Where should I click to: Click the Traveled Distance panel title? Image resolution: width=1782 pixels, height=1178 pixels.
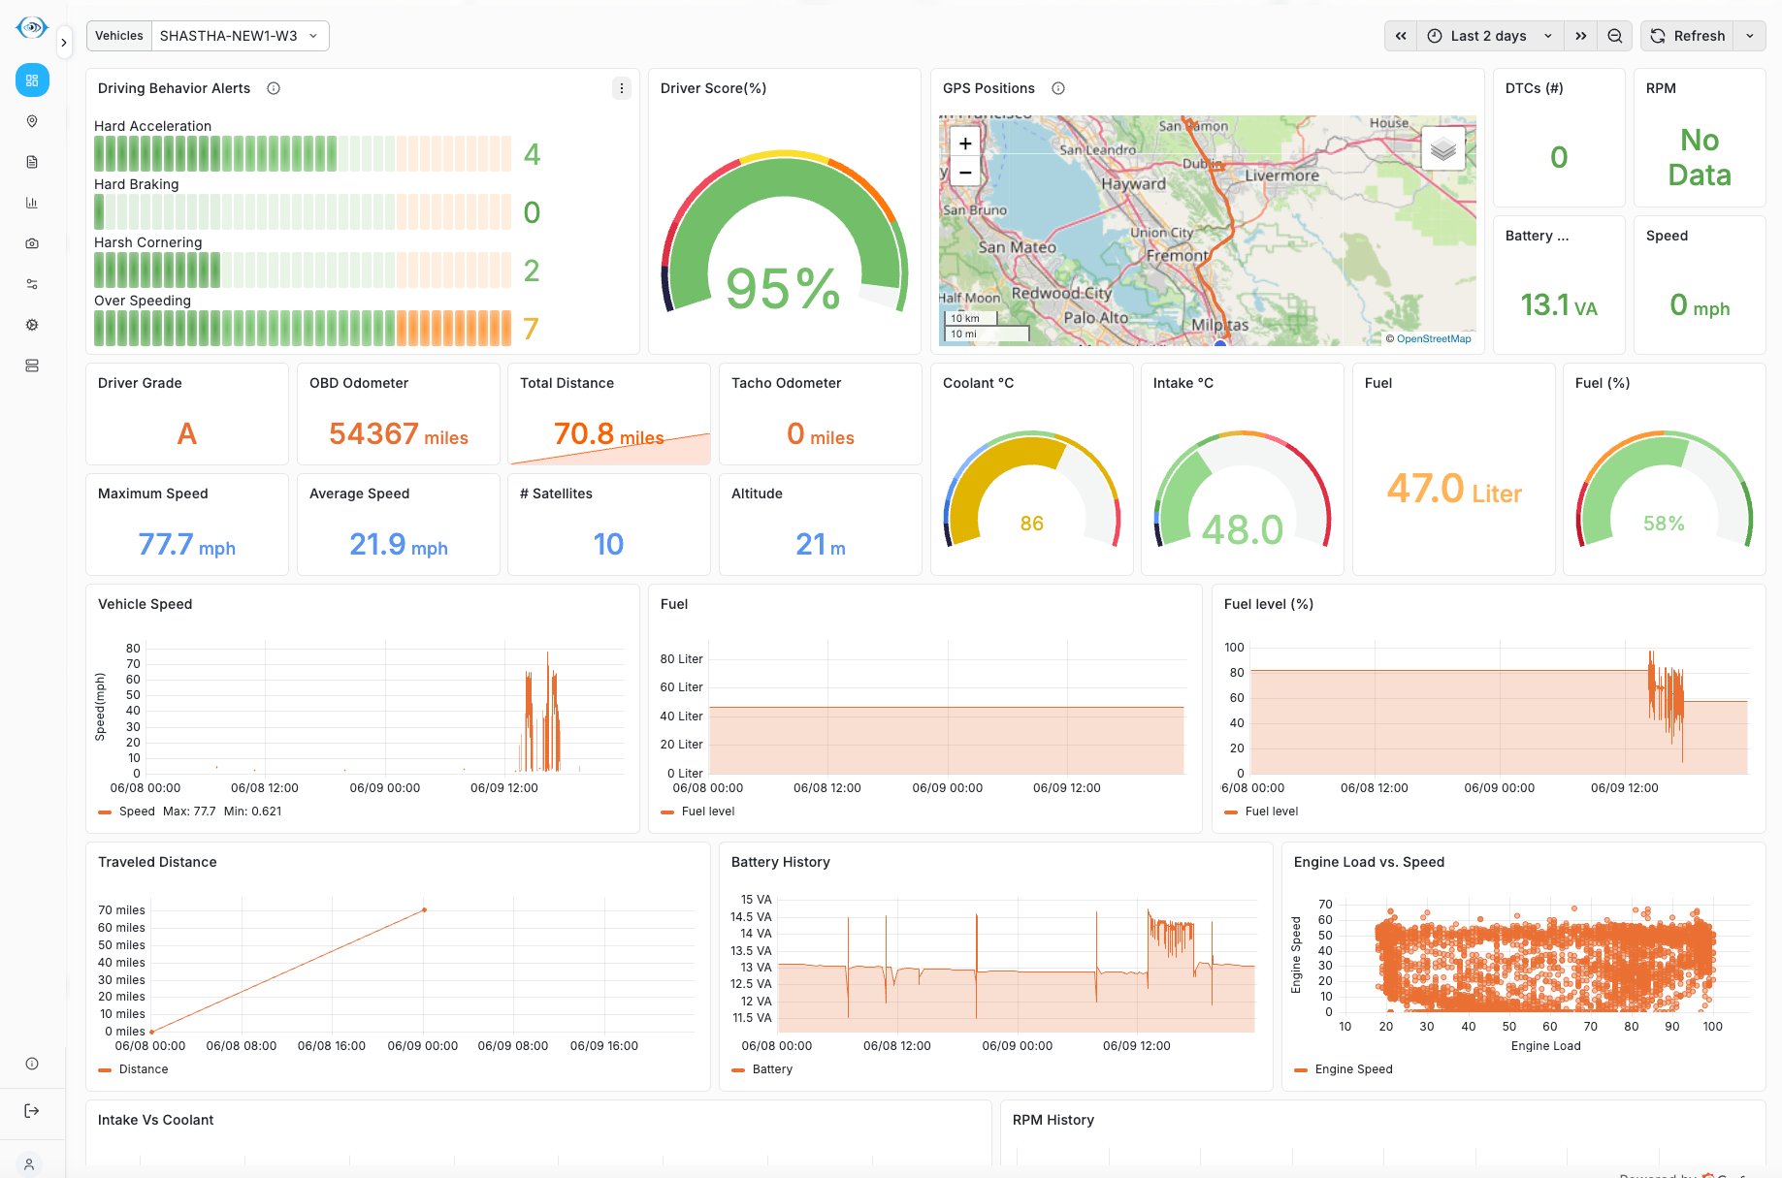(157, 862)
